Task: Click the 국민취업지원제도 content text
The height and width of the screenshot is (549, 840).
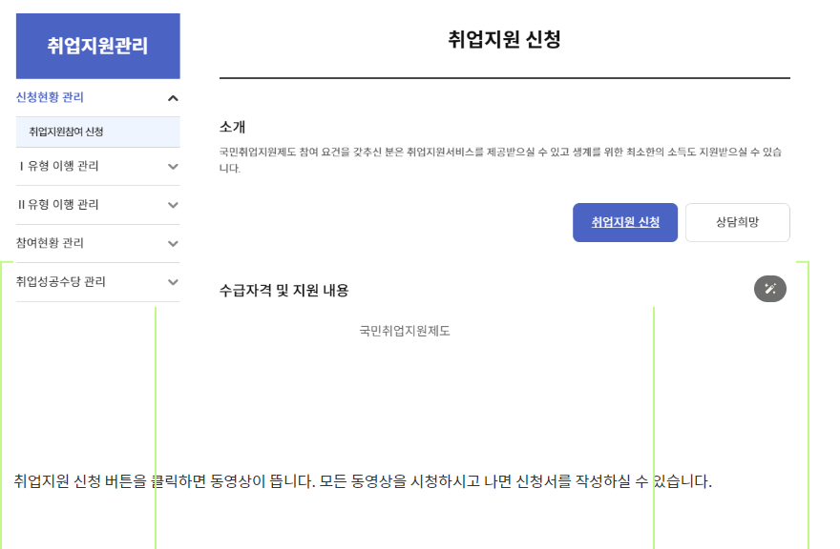Action: 405,332
